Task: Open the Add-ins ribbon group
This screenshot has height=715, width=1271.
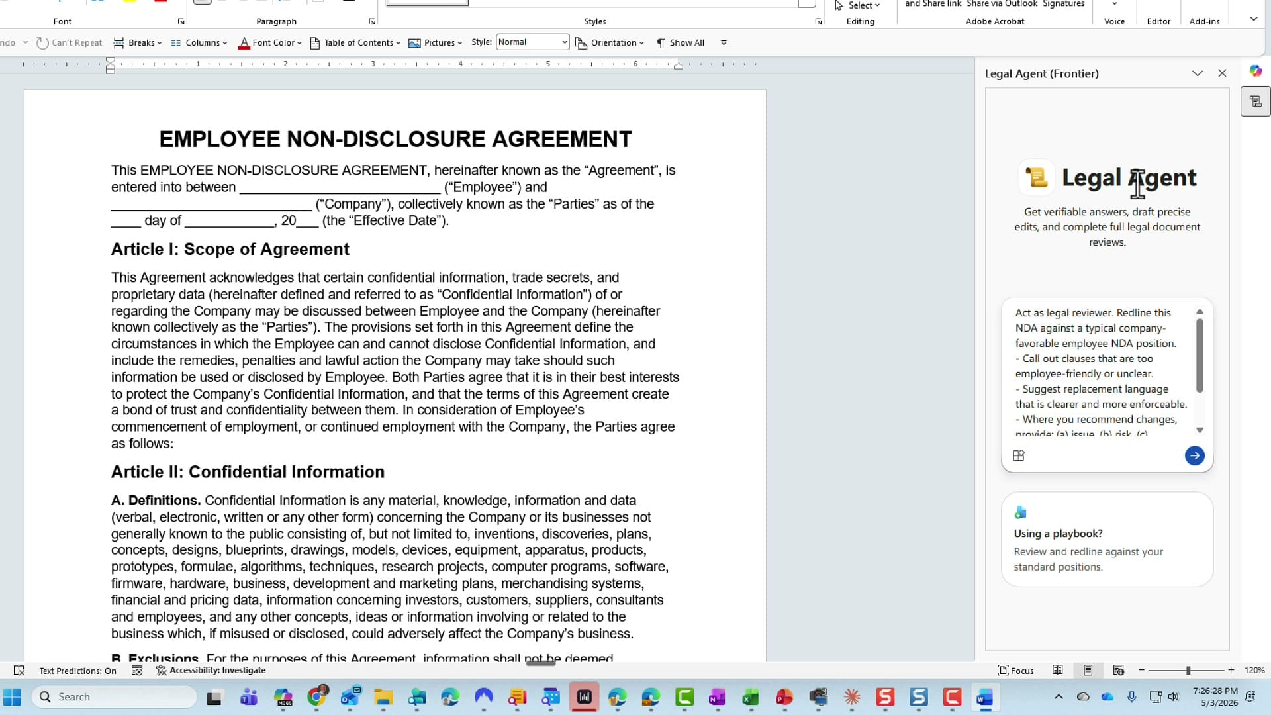Action: click(1204, 21)
